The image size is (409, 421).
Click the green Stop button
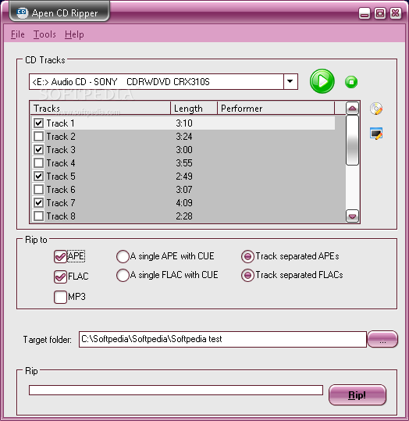[351, 82]
